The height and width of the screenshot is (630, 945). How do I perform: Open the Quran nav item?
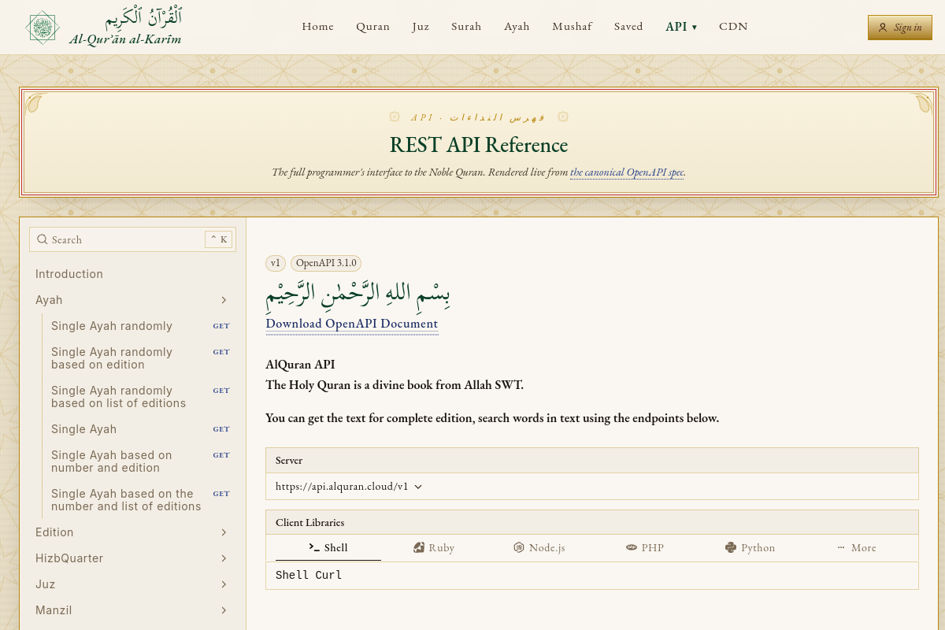tap(373, 27)
